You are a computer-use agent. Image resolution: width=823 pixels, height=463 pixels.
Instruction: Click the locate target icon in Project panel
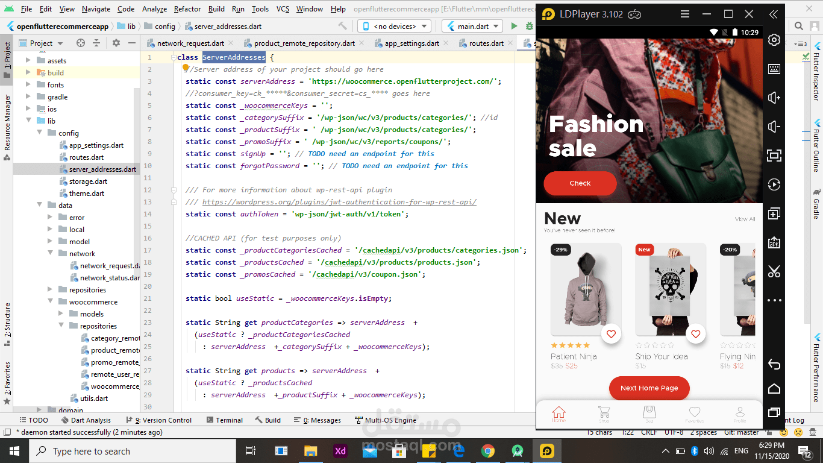(81, 43)
